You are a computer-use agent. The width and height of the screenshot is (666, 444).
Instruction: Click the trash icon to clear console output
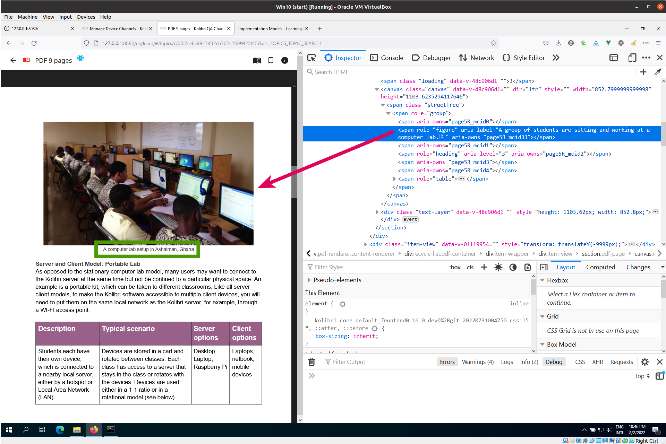tap(311, 362)
